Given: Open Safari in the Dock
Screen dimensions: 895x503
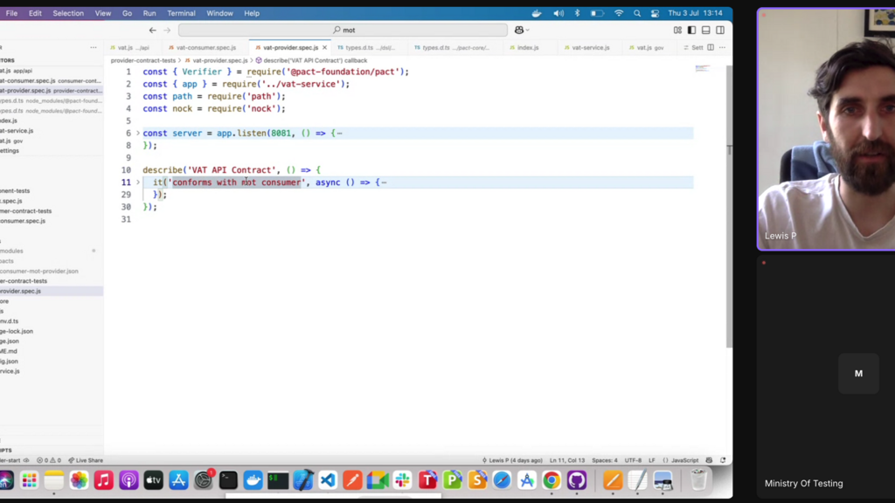Looking at the screenshot, I should [502, 480].
